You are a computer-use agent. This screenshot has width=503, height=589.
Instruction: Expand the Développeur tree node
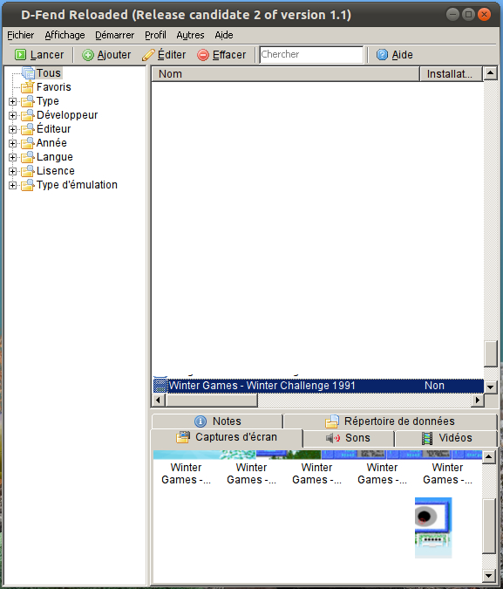pos(12,115)
